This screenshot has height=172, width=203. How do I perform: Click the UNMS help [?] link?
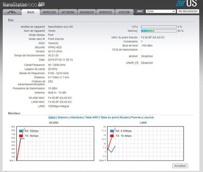(x=137, y=63)
